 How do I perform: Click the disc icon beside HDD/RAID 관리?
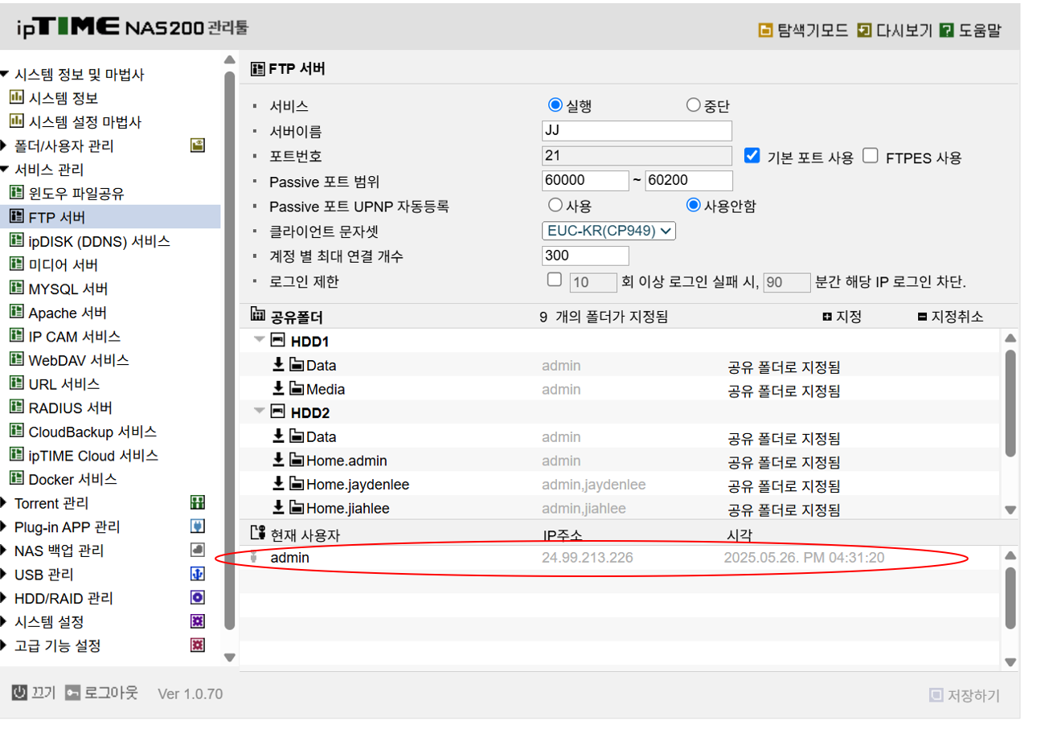[x=197, y=598]
